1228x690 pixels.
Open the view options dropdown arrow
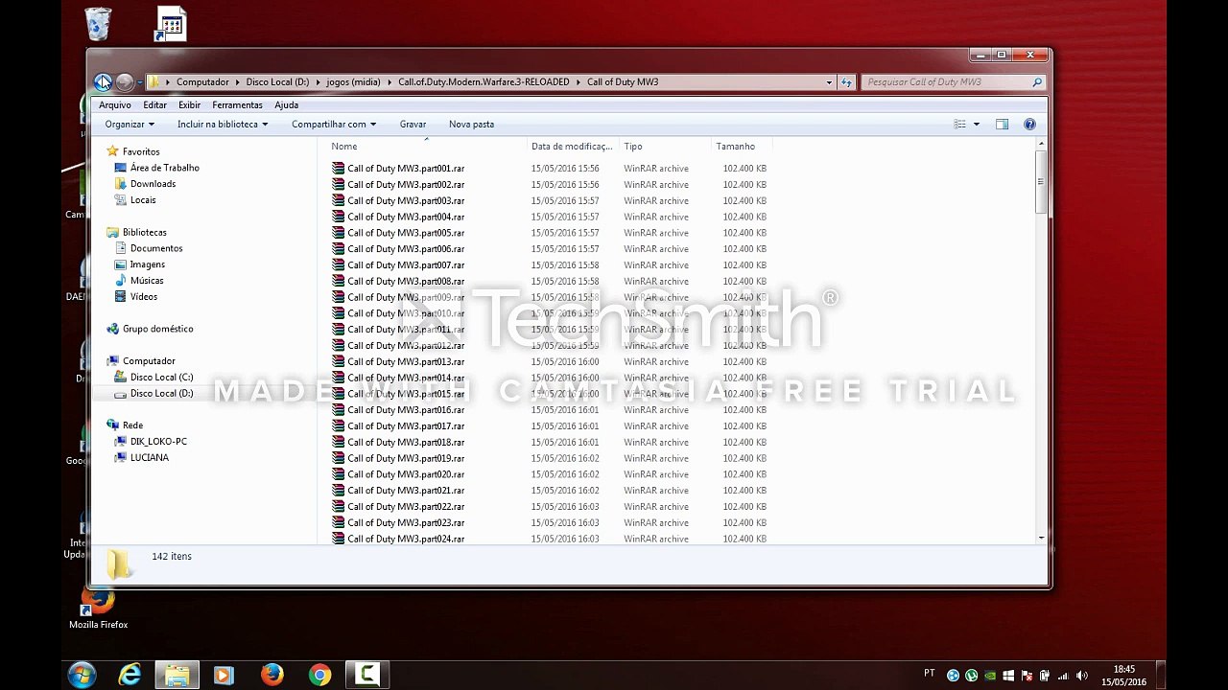(977, 125)
